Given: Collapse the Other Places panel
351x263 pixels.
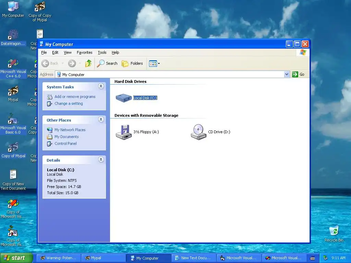Looking at the screenshot, I should click(x=101, y=120).
